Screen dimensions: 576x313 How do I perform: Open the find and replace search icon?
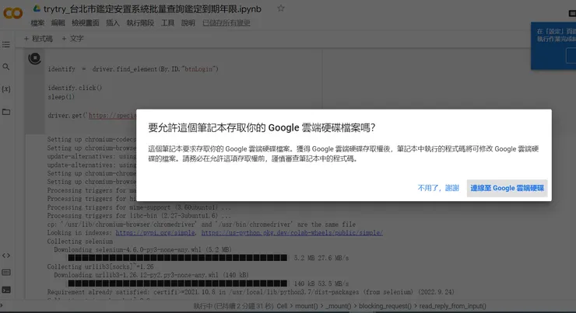pos(6,67)
